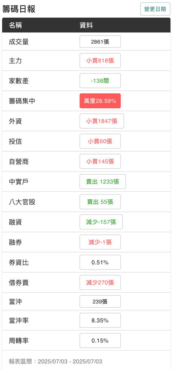The width and height of the screenshot is (177, 370).
Task: Click the 投信 小買60張 button
Action: point(100,141)
